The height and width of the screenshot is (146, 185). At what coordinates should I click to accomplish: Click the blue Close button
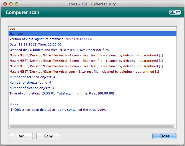[x=164, y=136]
